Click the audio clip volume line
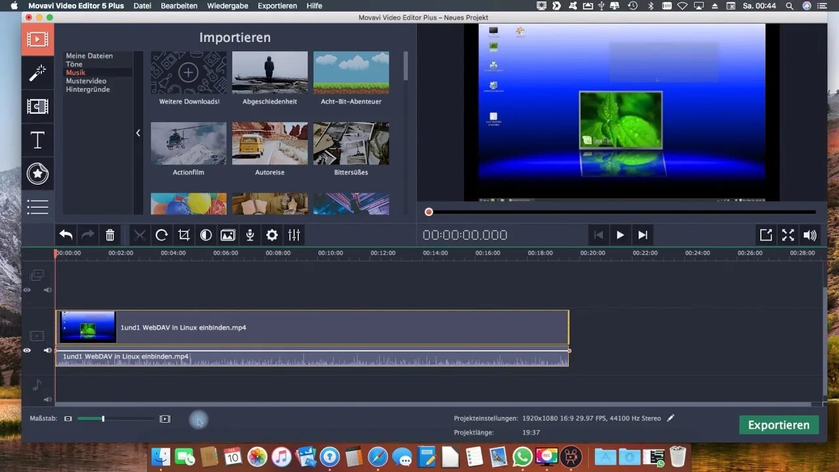Viewport: 839px width, 472px height. point(312,351)
